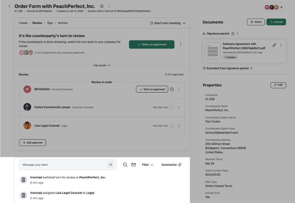
Task: Click Lisa Legal Counsel's avatar photo
Action: pyautogui.click(x=27, y=125)
